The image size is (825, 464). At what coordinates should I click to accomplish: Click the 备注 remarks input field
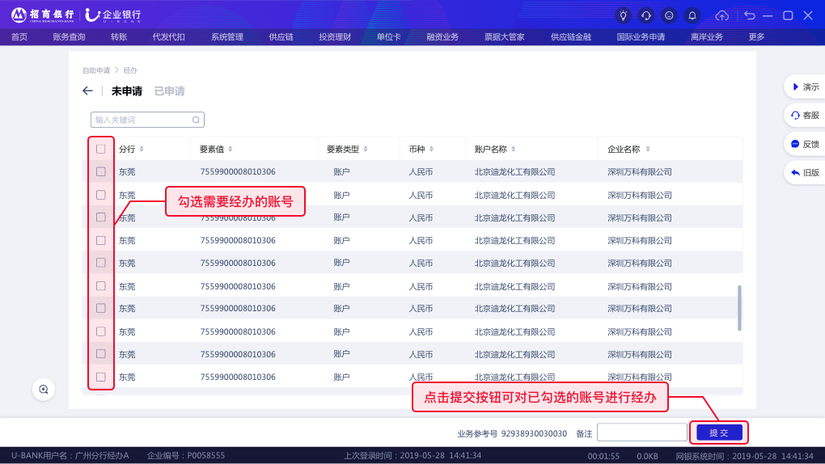pyautogui.click(x=641, y=432)
